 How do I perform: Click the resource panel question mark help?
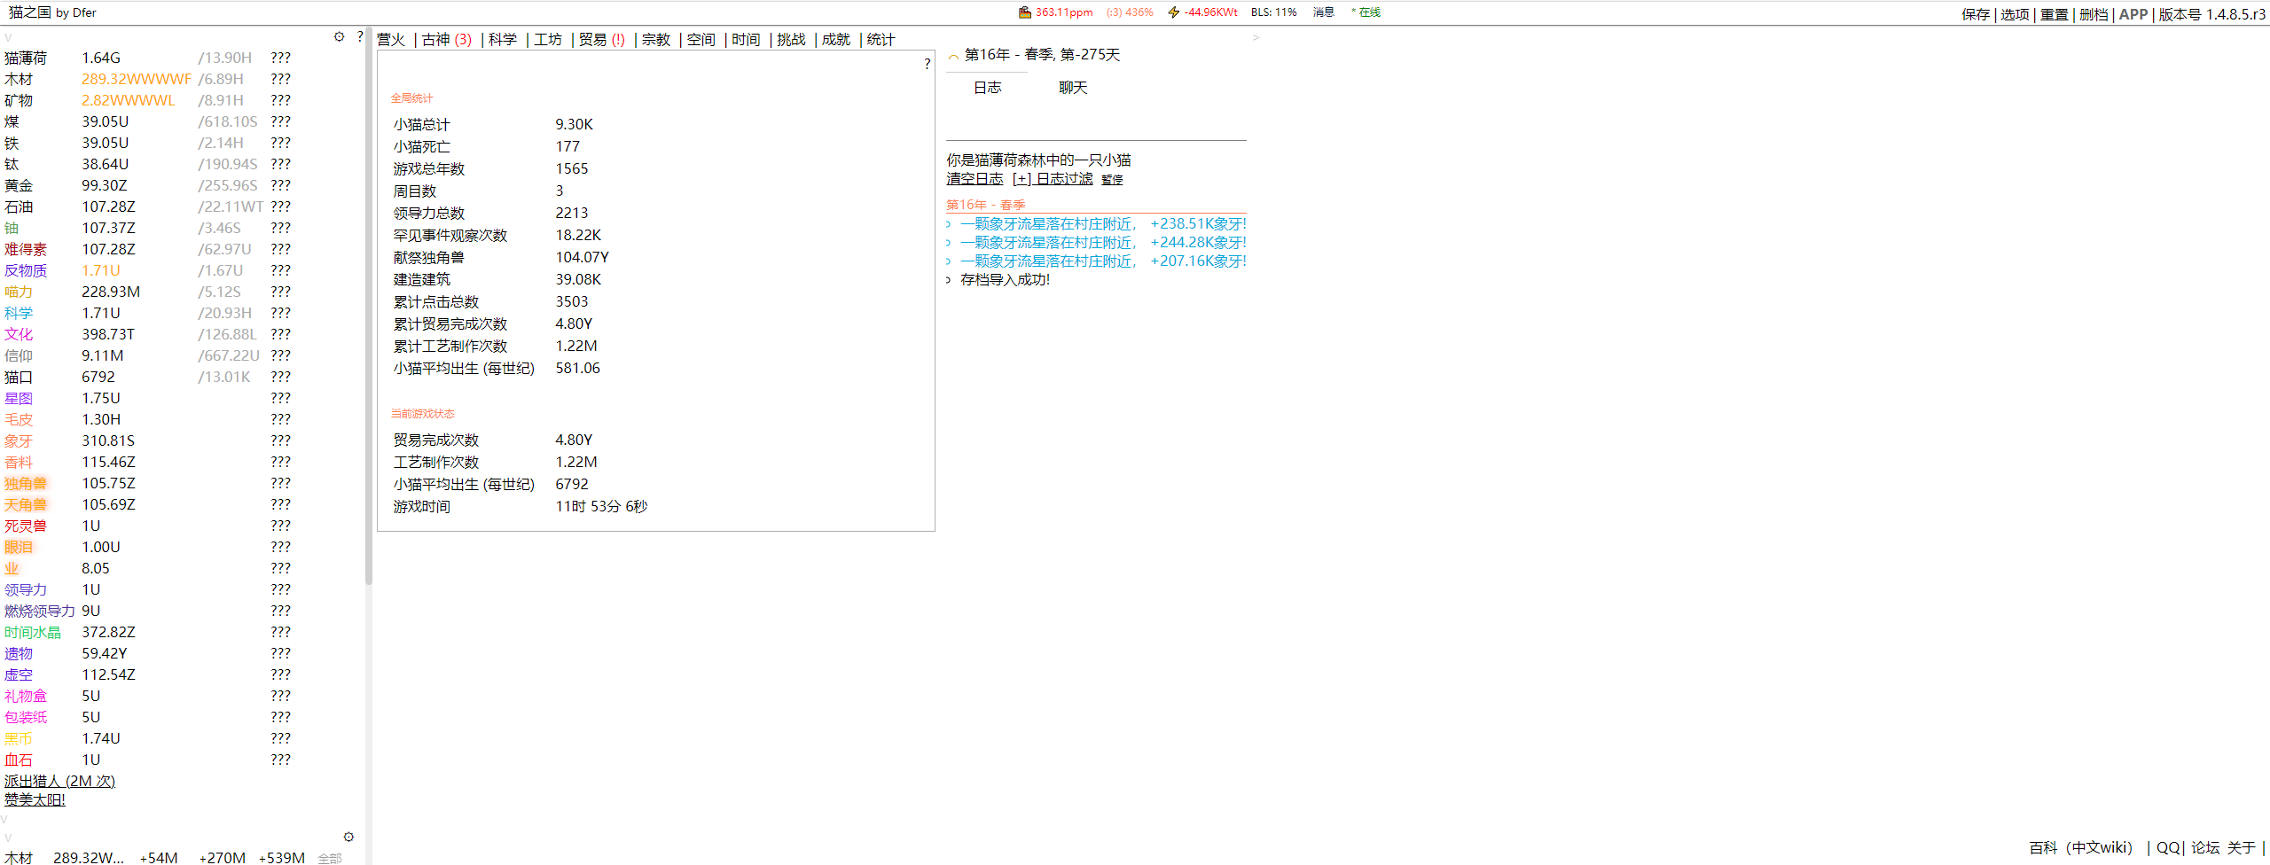click(x=359, y=37)
